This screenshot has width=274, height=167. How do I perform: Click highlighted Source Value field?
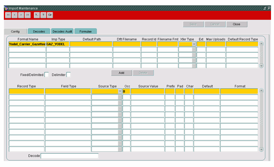[147, 91]
